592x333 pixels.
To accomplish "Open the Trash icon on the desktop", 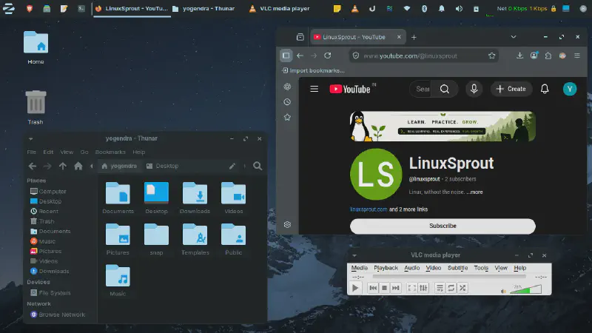I will point(36,107).
